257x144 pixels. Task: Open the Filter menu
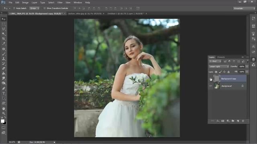[60, 2]
